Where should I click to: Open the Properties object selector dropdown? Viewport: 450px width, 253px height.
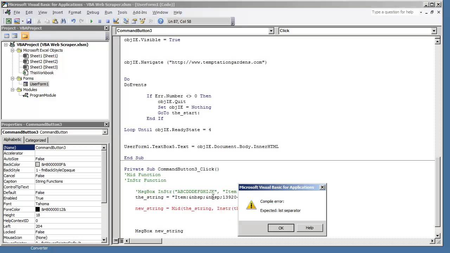(105, 132)
